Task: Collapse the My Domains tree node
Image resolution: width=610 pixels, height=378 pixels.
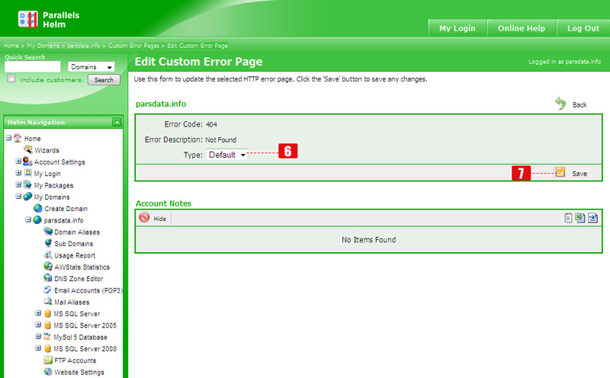Action: click(18, 197)
